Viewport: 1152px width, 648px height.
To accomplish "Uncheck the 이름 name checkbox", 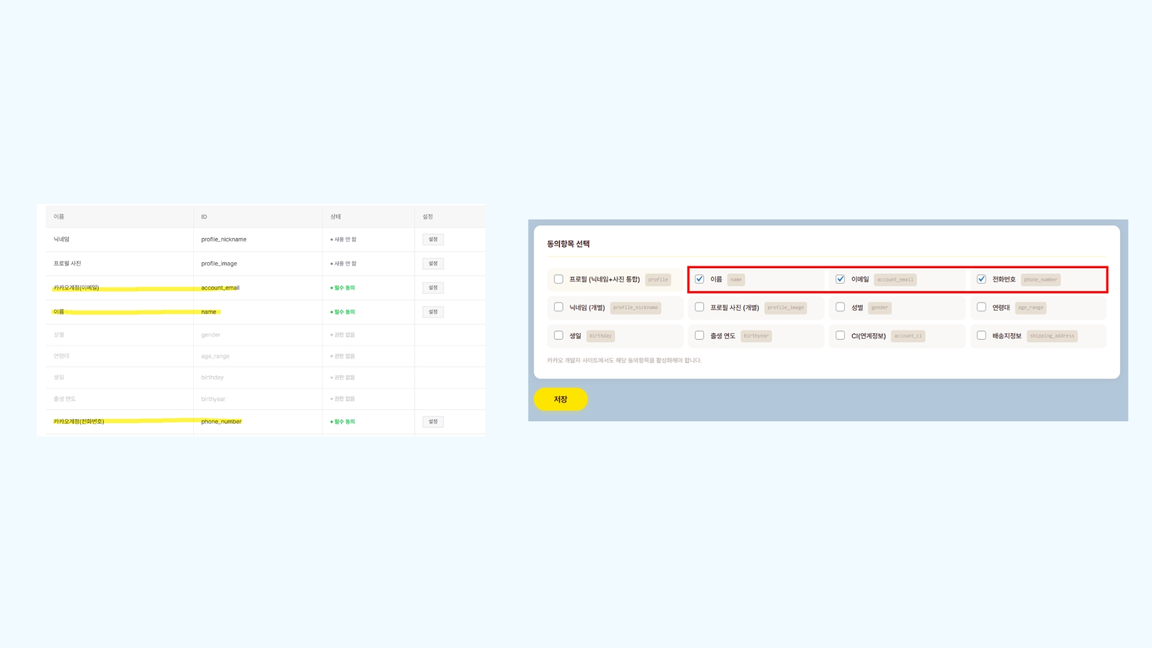I will click(699, 279).
